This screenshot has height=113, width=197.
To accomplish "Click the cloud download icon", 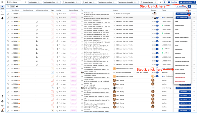I will (x=17, y=6).
